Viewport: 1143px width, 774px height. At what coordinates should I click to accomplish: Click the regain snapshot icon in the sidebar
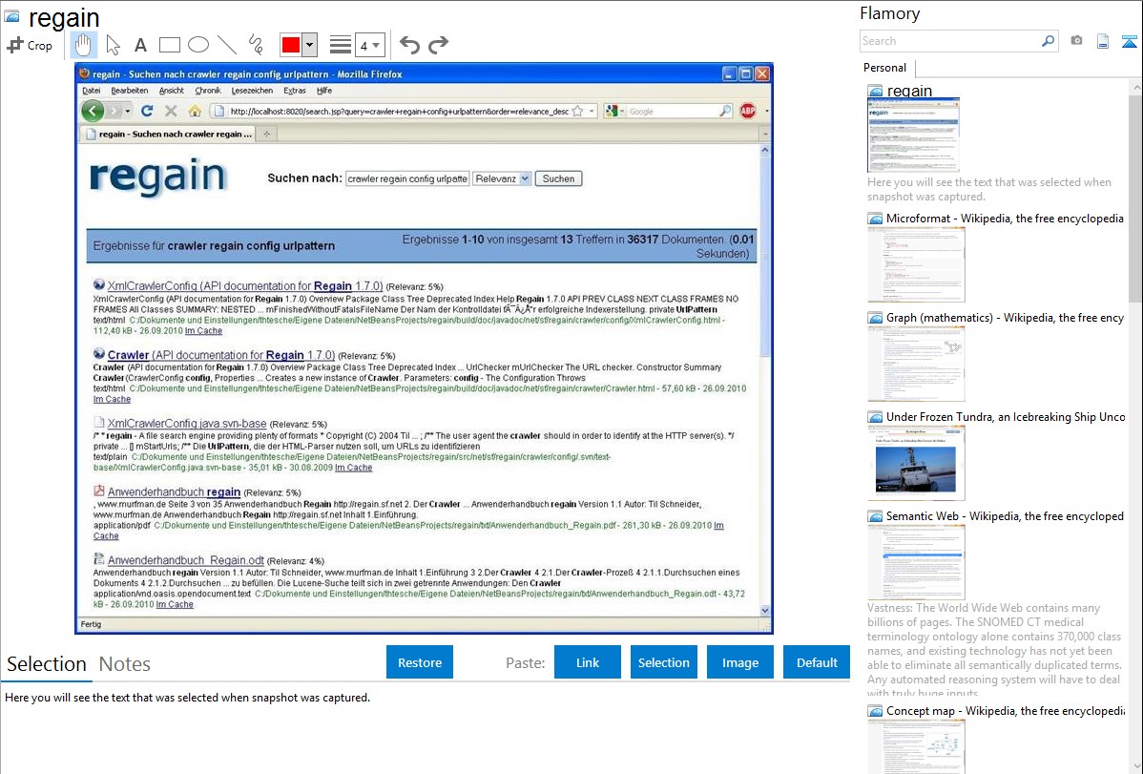point(875,92)
